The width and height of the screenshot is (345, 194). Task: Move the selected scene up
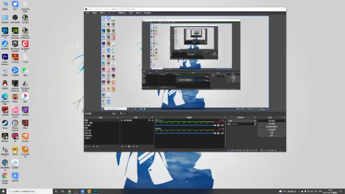[x=94, y=147]
